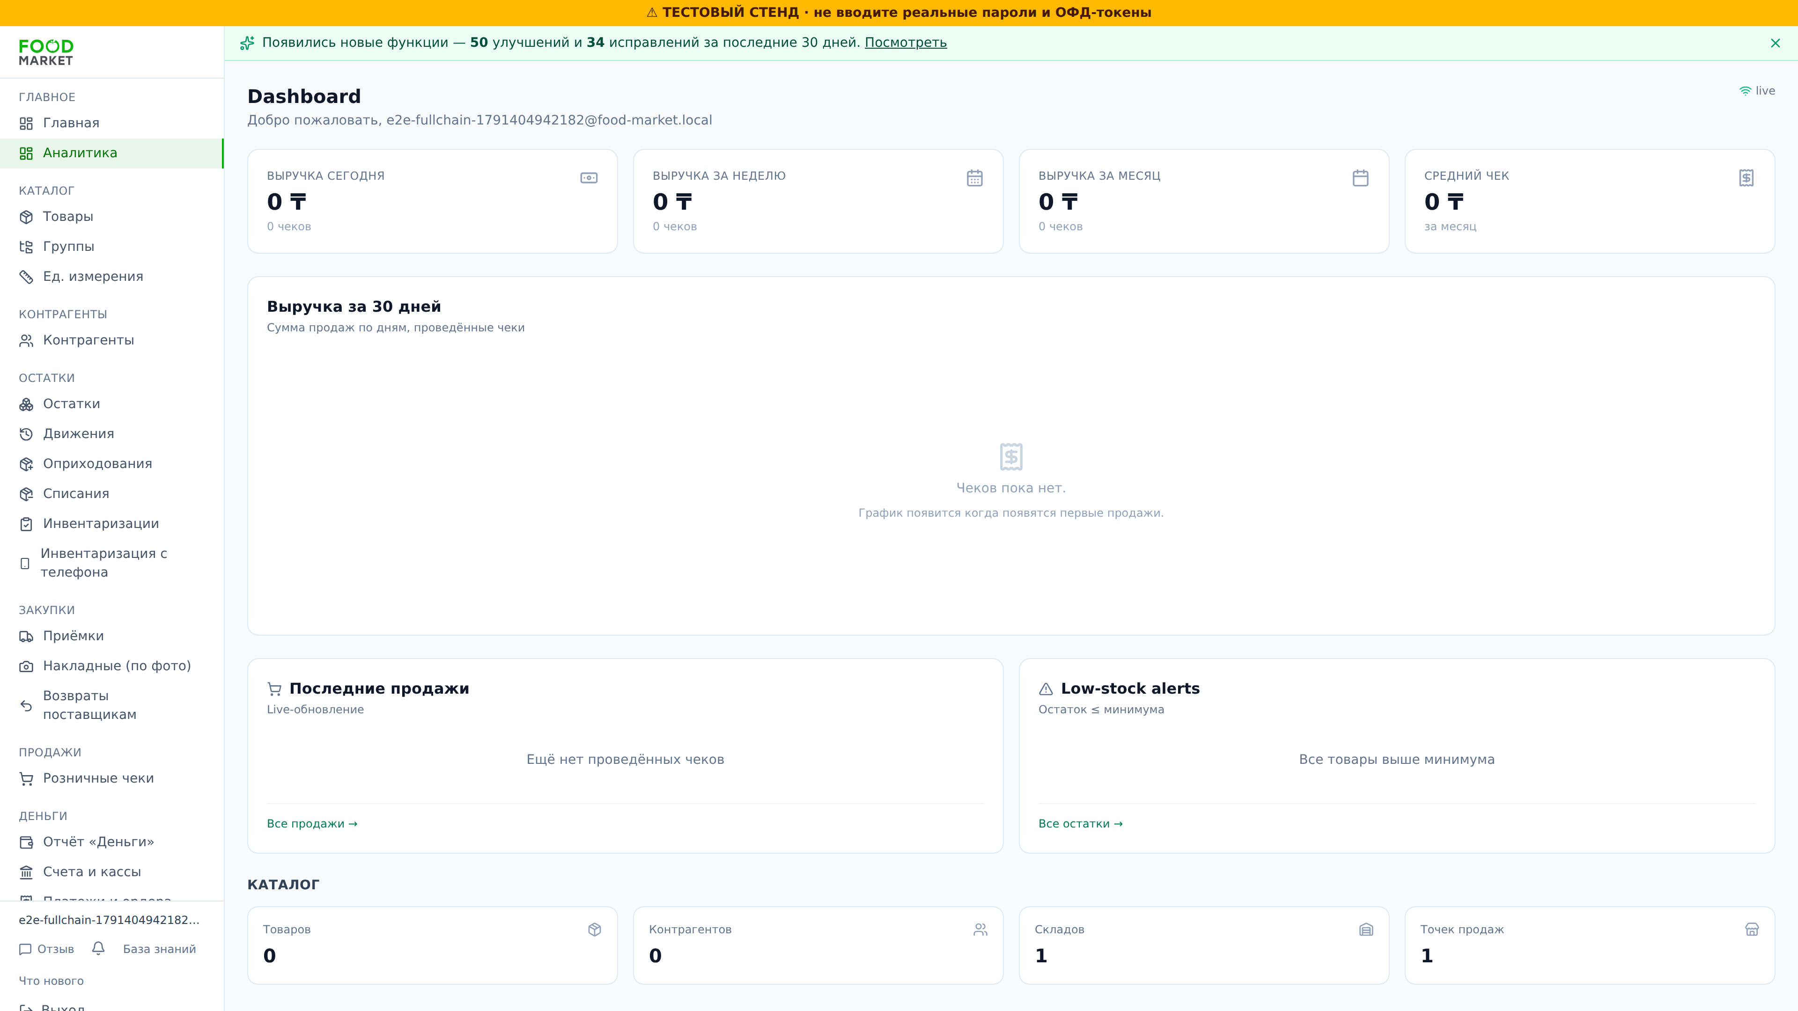Open the Посмотреть link in the banner

(x=905, y=43)
